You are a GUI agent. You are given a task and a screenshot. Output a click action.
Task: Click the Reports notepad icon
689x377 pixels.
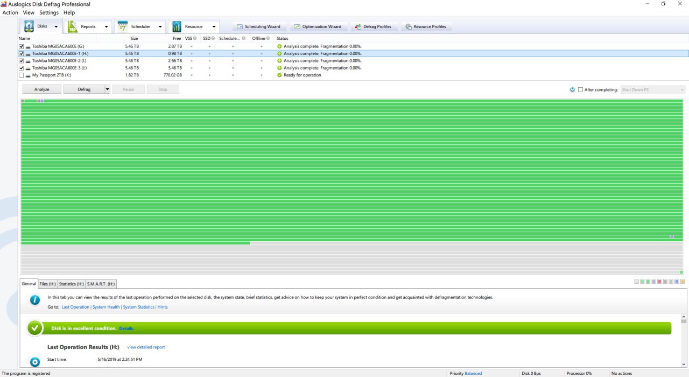pyautogui.click(x=73, y=26)
